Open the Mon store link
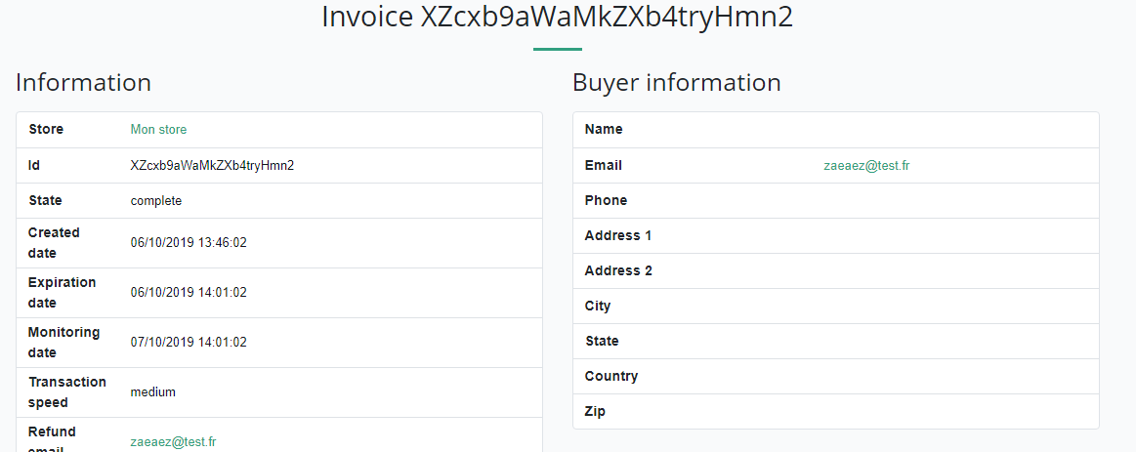Screen dimensions: 1136x452 (158, 130)
